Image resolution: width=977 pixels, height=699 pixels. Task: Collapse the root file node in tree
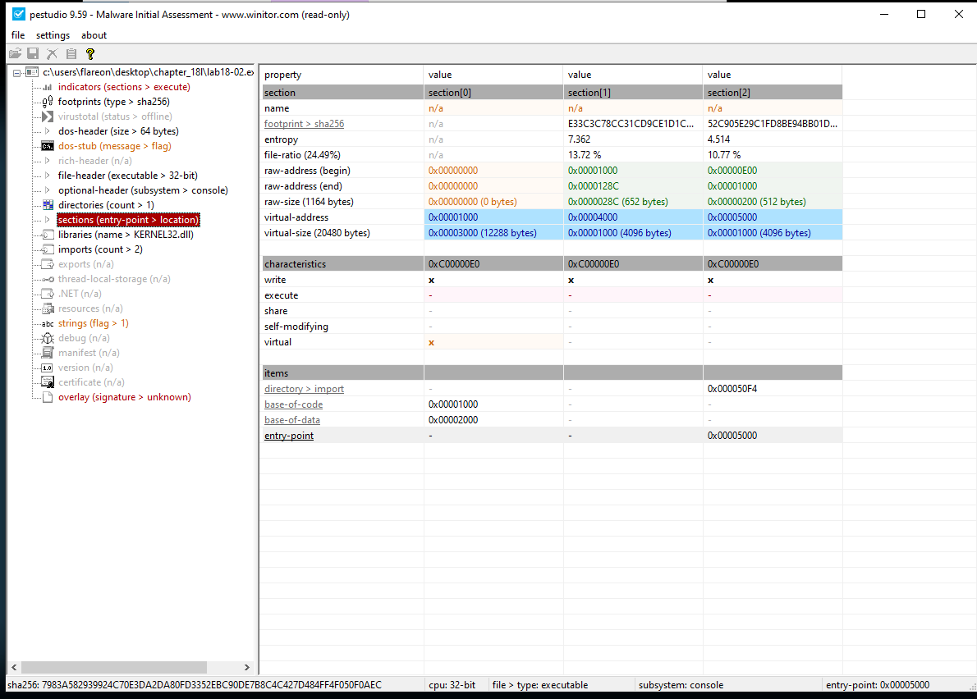pos(16,73)
